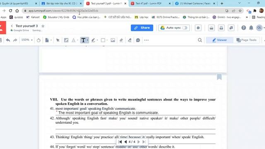This screenshot has width=265, height=149.
Task: Go to last page in page navigator
Action: (144, 142)
